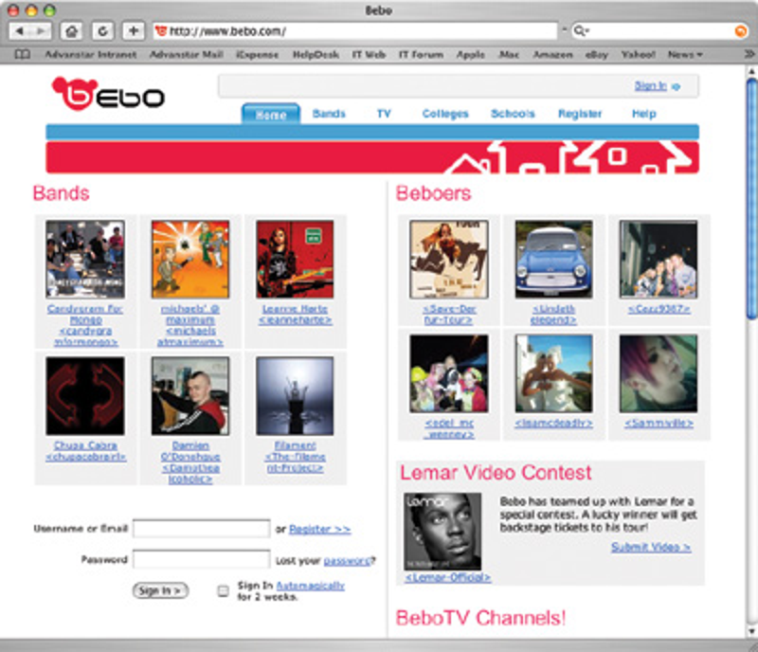Click the Bebo favicon in the address bar
Image resolution: width=758 pixels, height=652 pixels.
pyautogui.click(x=161, y=31)
